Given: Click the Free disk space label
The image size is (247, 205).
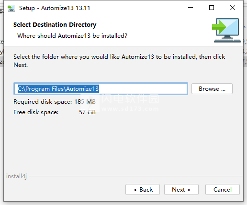Looking at the screenshot, I should (36, 112).
